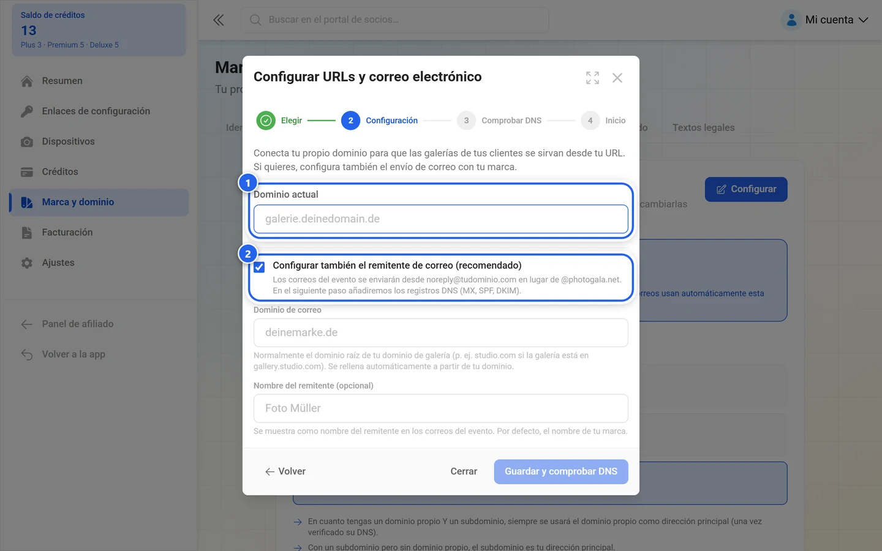
Task: Click the Ajustes gear icon
Action: [27, 263]
